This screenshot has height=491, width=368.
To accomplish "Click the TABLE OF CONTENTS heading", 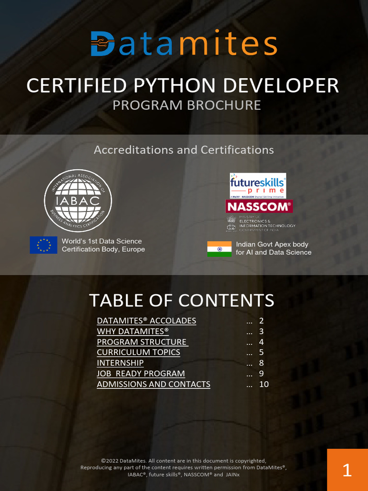I will pos(182,301).
